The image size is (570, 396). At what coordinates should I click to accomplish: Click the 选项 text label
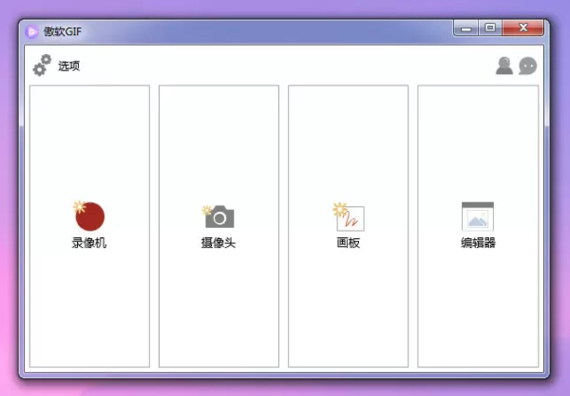point(68,66)
